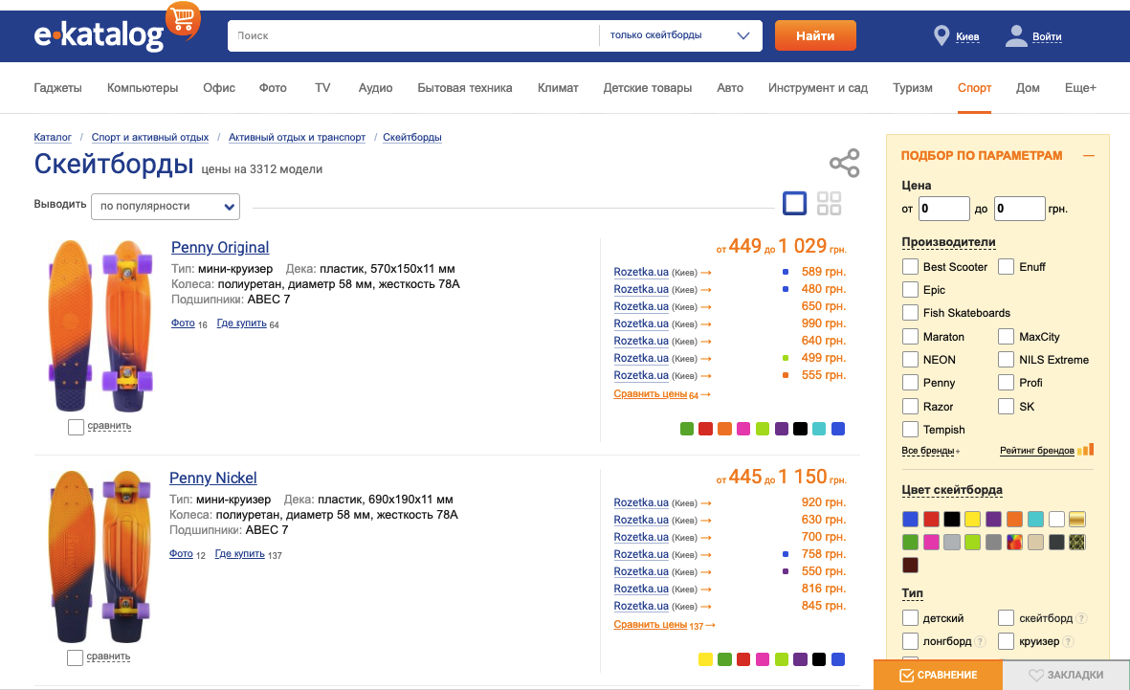Click the checkmark icon in Сравнение tab
This screenshot has width=1130, height=690.
click(x=907, y=676)
